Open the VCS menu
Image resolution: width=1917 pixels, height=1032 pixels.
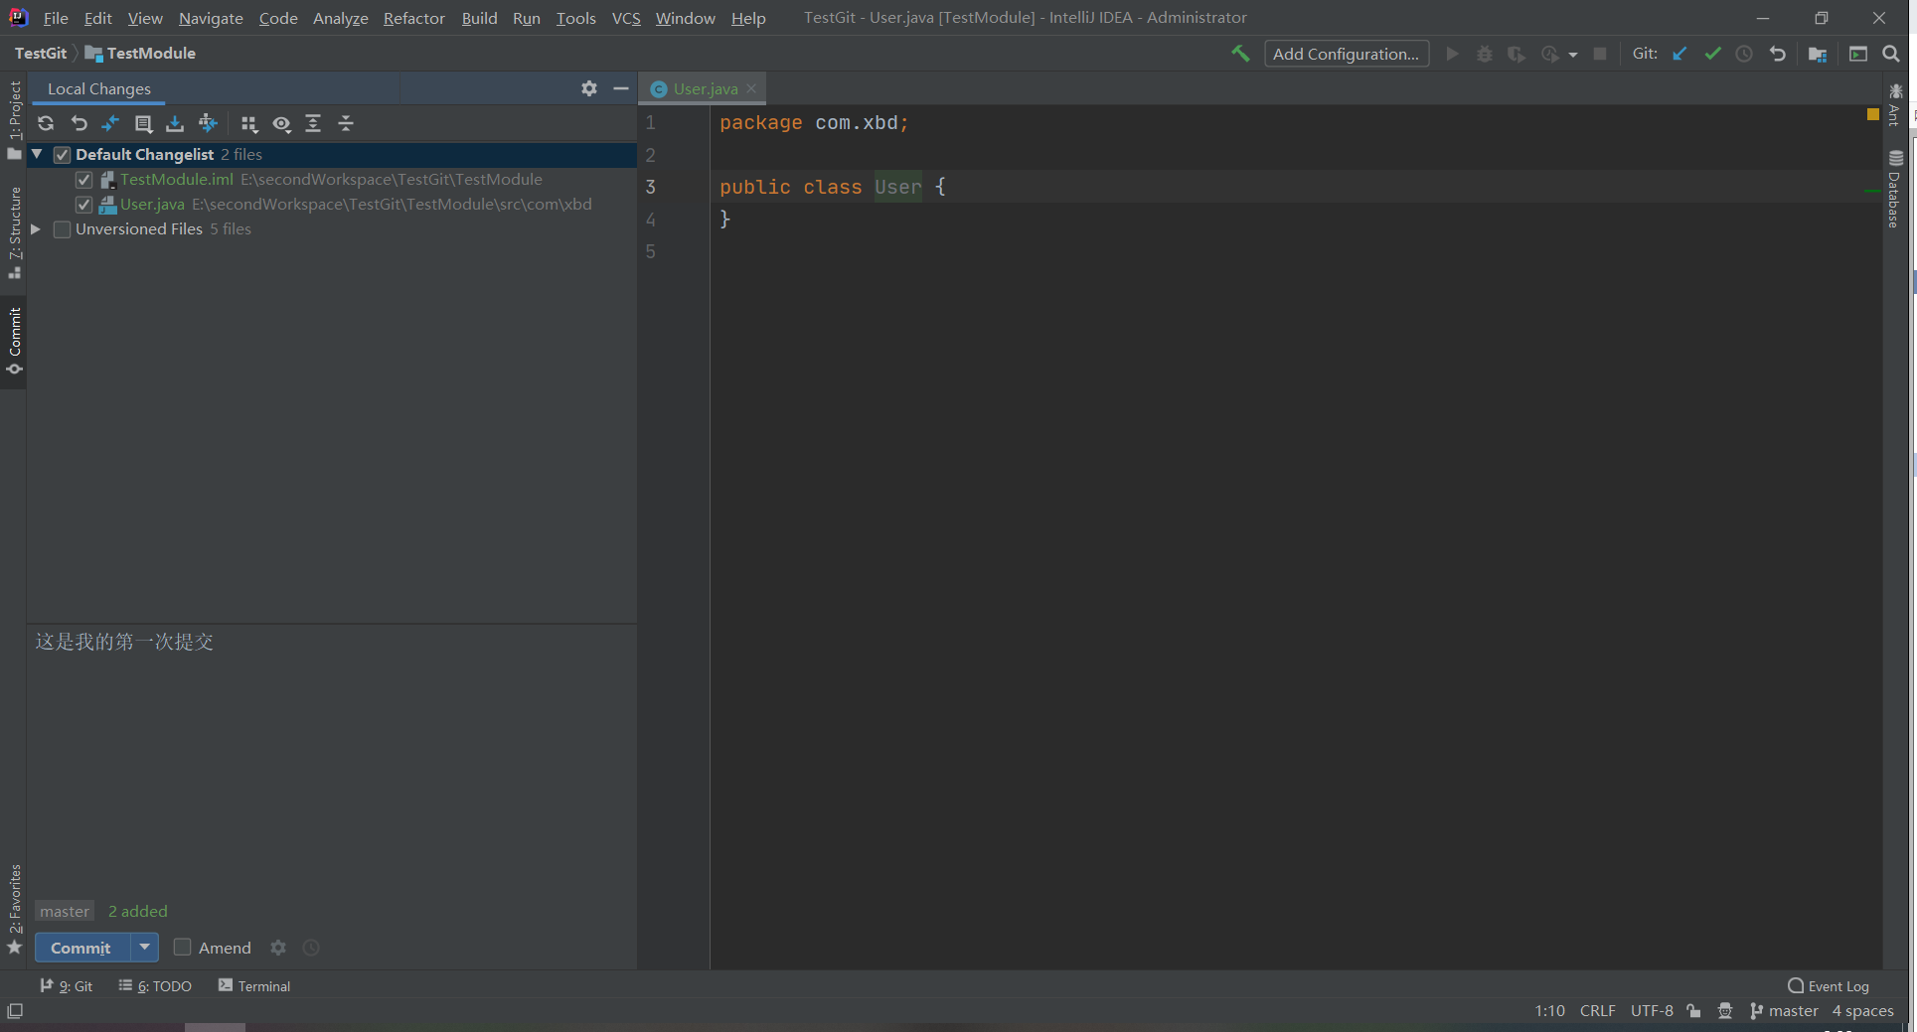coord(626,18)
